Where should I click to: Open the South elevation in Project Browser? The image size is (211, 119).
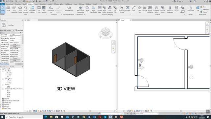pos(9,95)
